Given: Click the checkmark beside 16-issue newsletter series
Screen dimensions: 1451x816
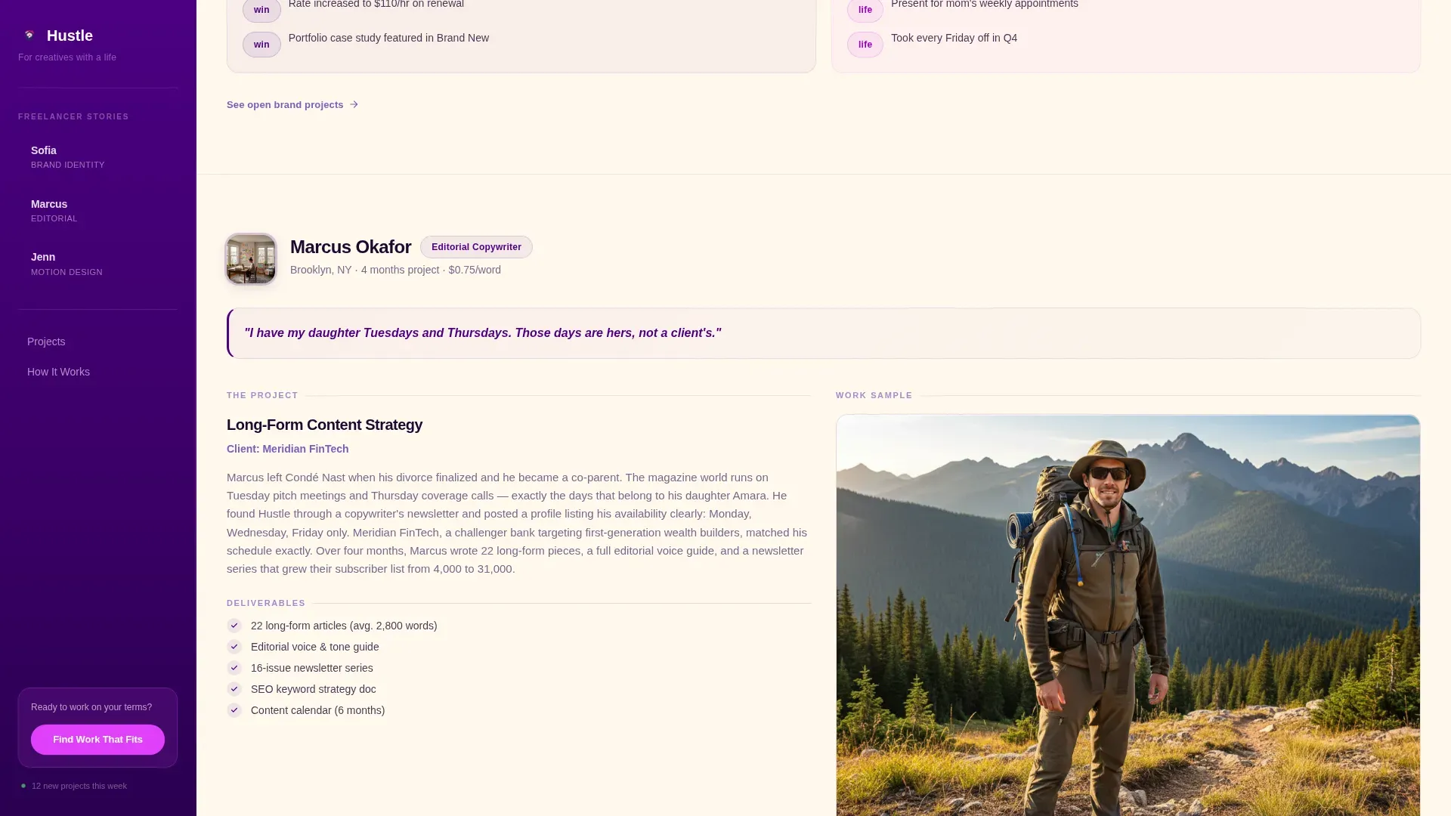Looking at the screenshot, I should (234, 668).
